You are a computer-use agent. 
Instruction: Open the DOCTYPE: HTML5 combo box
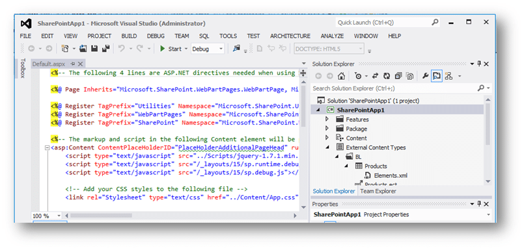(x=329, y=49)
